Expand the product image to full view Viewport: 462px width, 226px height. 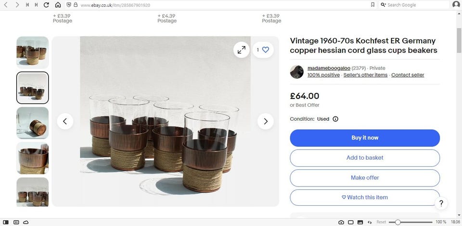(x=241, y=50)
